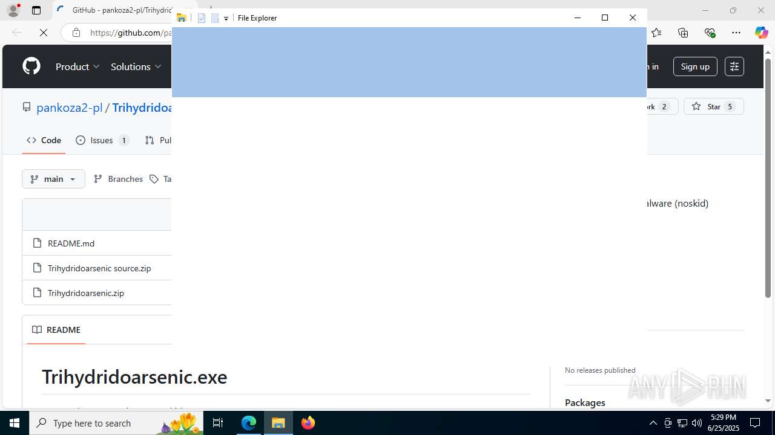Expand the Solutions menu in GitHub header

tap(136, 66)
